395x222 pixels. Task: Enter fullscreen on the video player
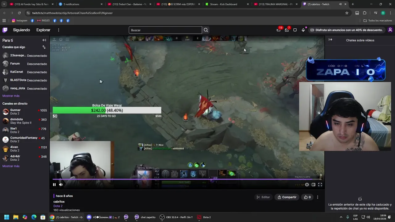[x=320, y=185]
